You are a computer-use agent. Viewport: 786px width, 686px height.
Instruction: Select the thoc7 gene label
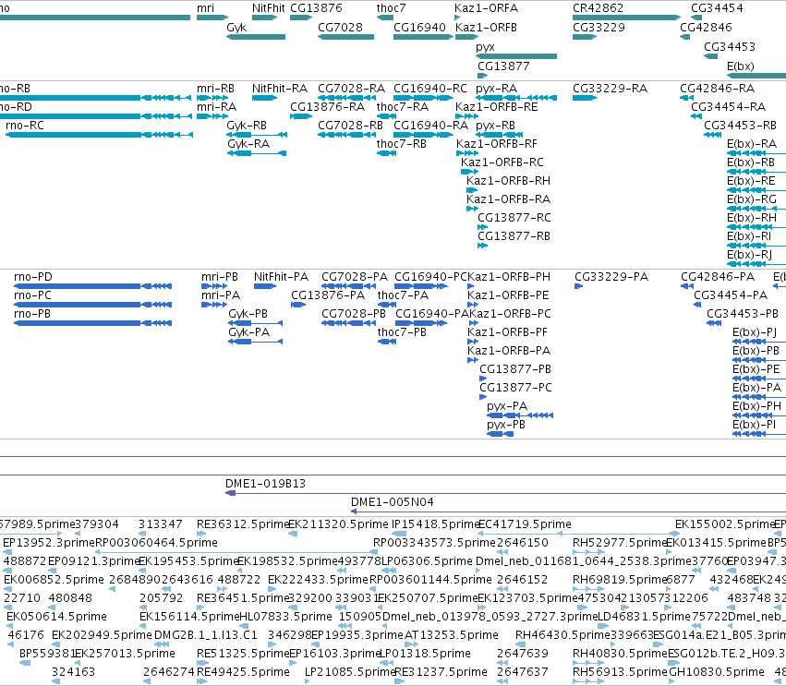coord(391,8)
